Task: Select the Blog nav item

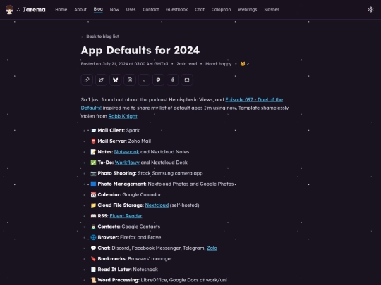Action: (98, 9)
